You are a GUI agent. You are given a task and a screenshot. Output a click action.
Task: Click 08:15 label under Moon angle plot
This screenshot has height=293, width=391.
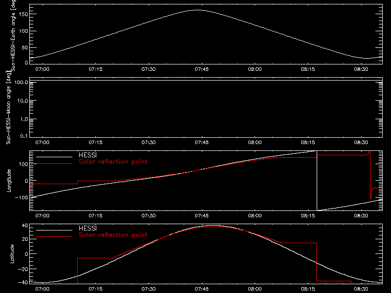308,142
